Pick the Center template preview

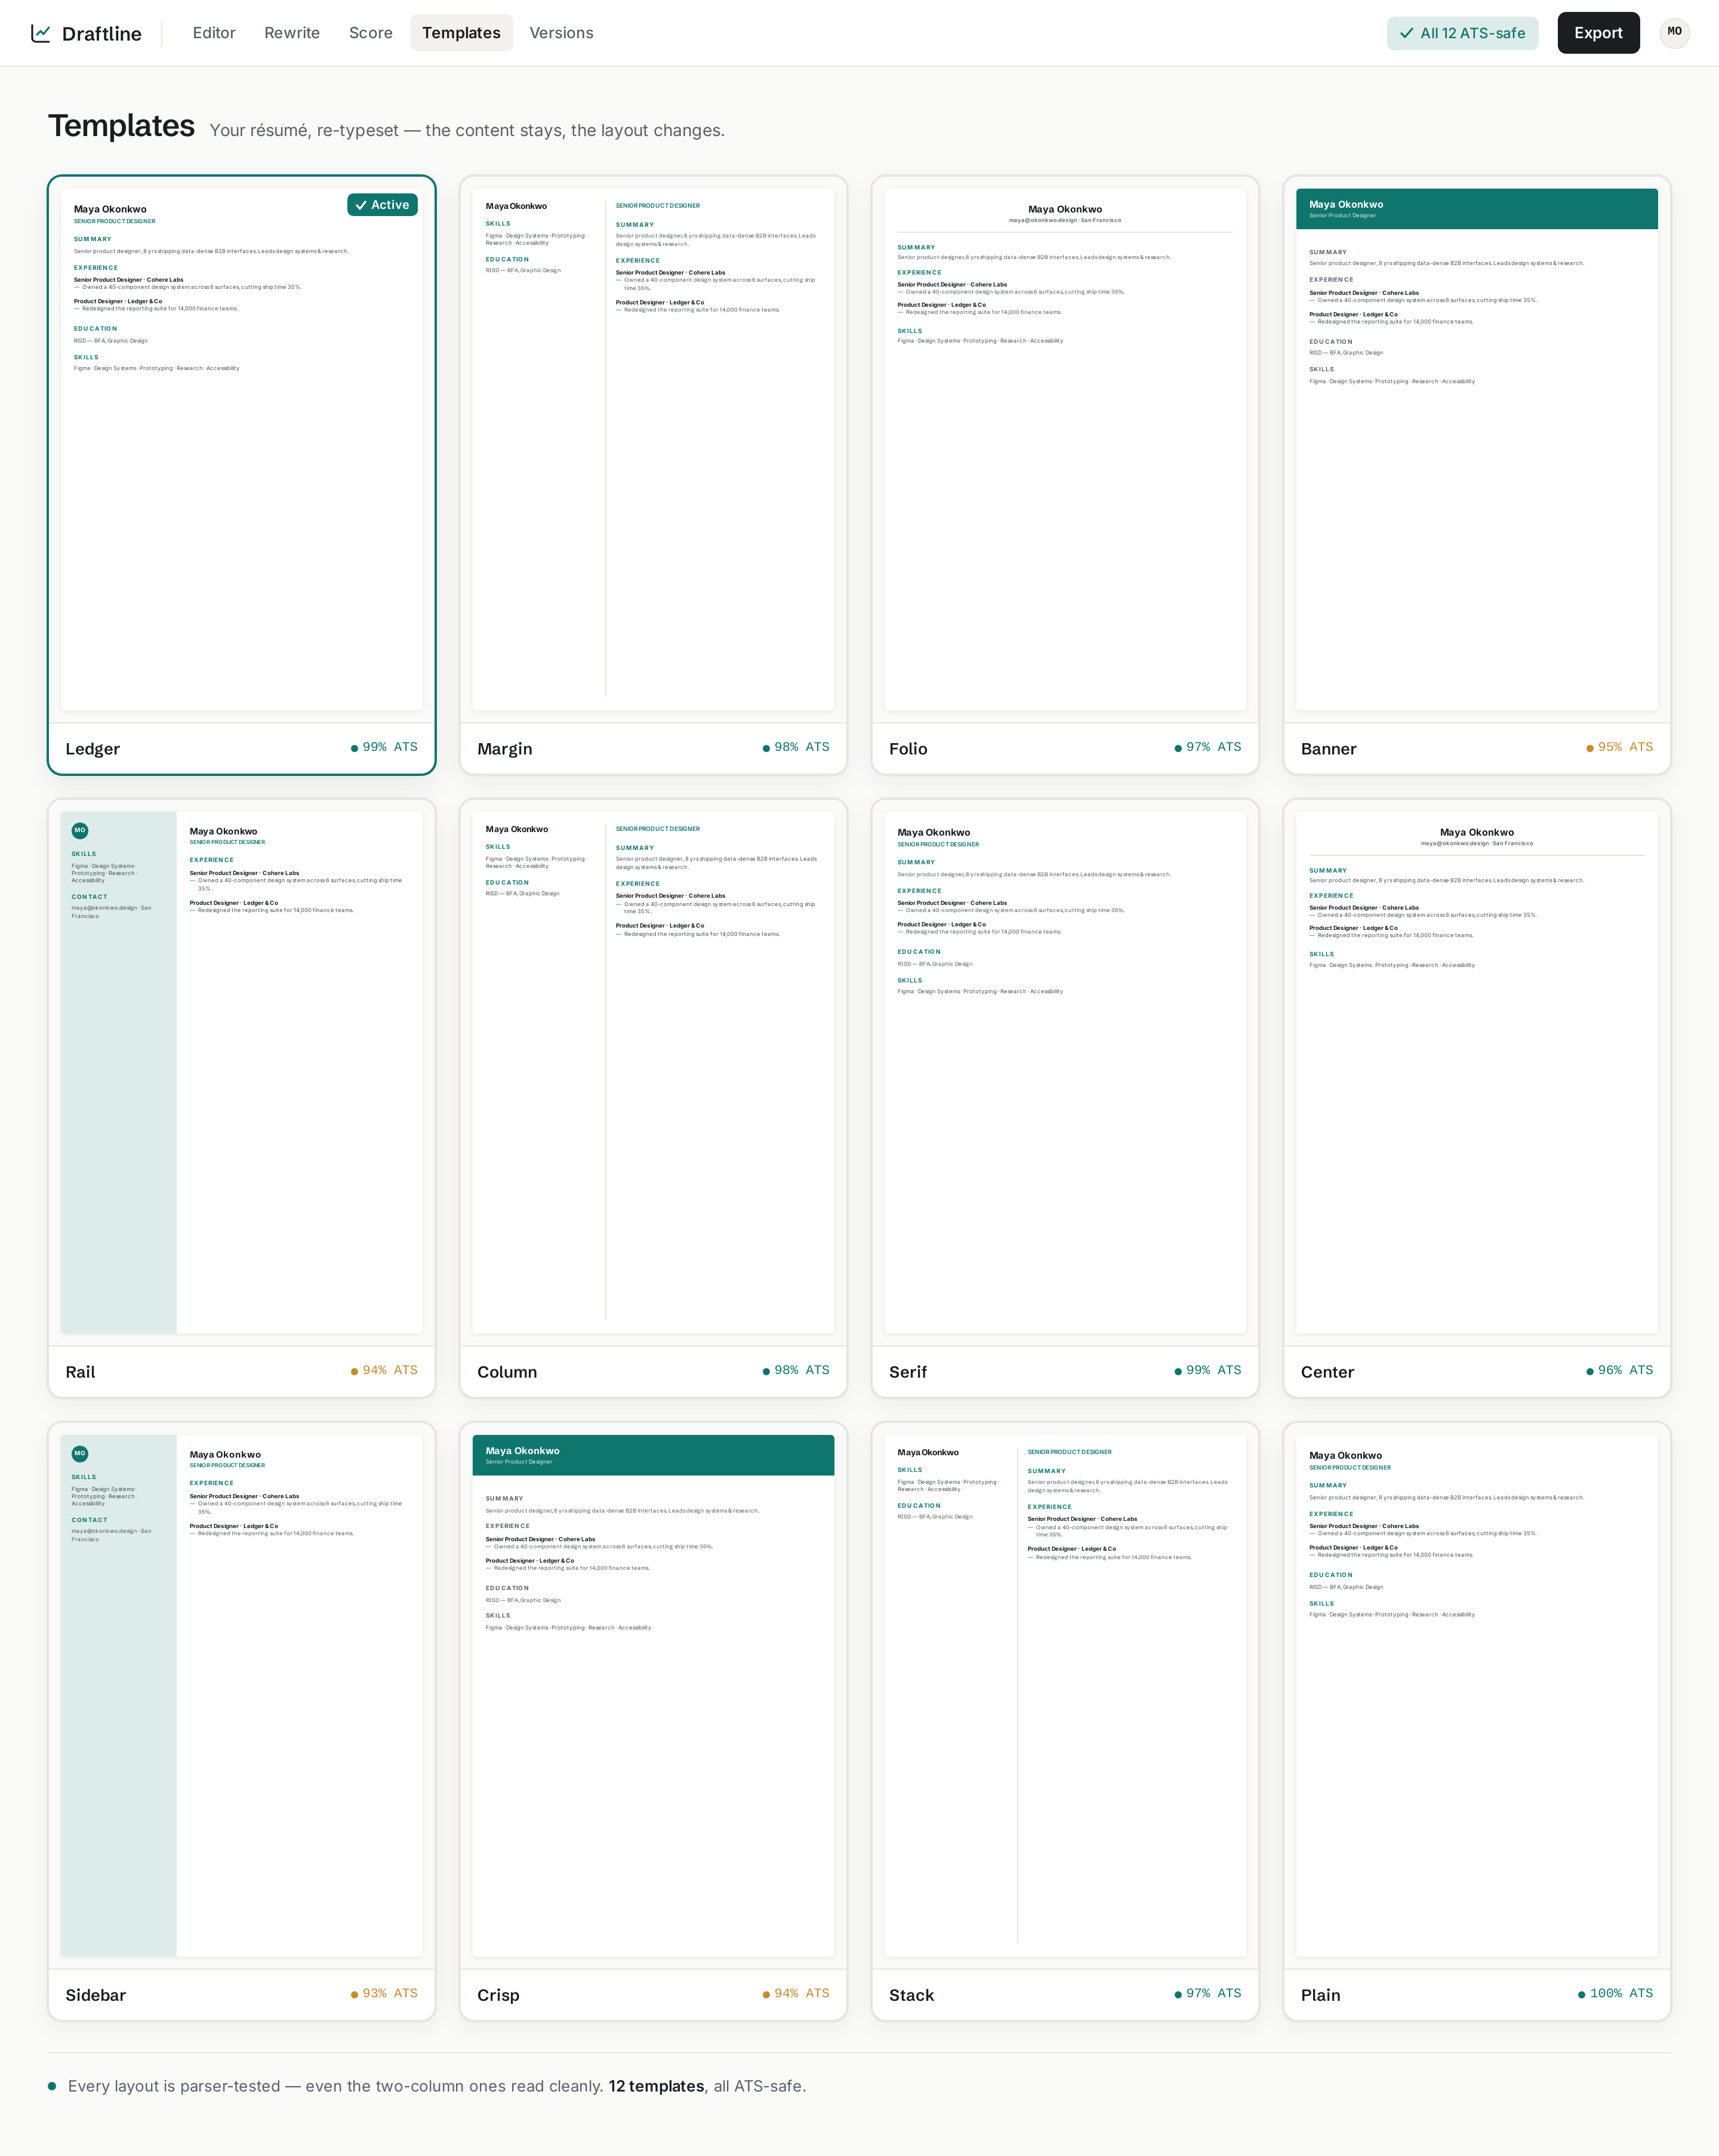(x=1477, y=1073)
